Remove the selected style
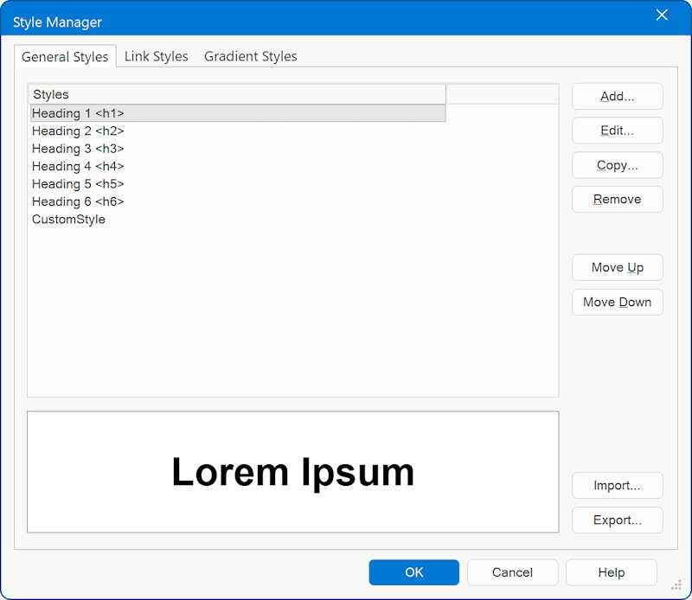The image size is (692, 600). click(617, 199)
